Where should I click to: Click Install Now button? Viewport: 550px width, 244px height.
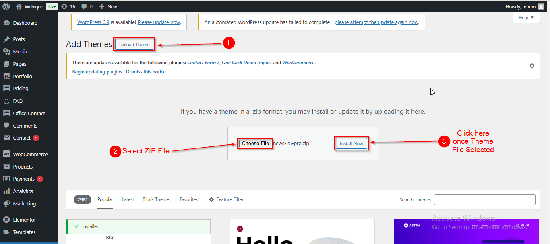click(x=352, y=144)
